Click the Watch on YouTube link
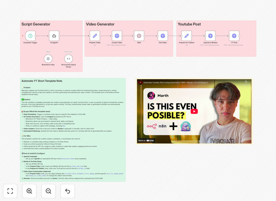276x201 pixels. [x=146, y=141]
